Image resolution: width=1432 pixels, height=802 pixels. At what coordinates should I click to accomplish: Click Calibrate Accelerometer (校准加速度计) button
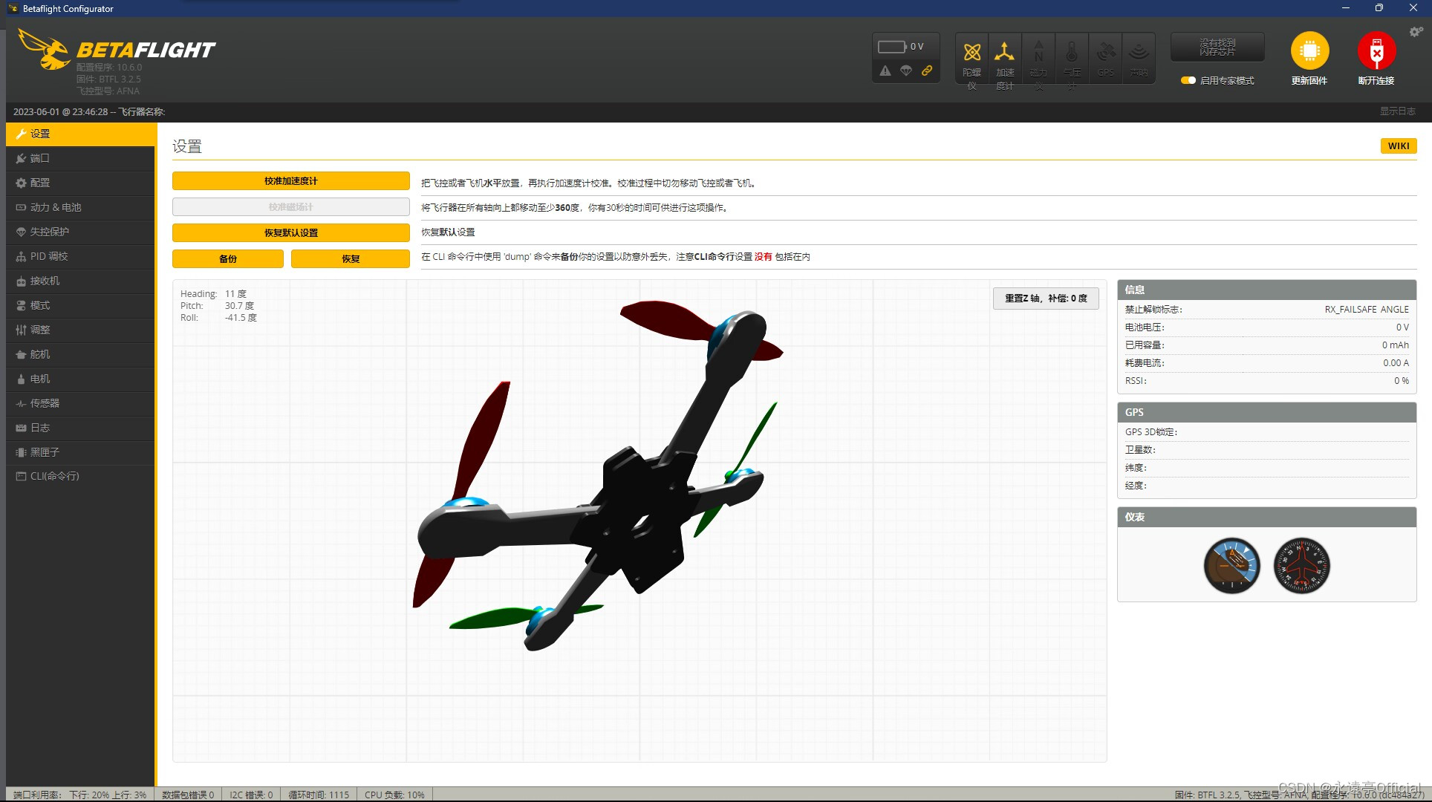(290, 181)
